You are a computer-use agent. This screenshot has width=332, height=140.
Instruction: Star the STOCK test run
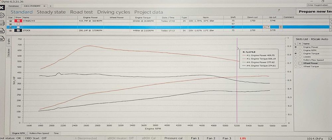pyautogui.click(x=10, y=30)
